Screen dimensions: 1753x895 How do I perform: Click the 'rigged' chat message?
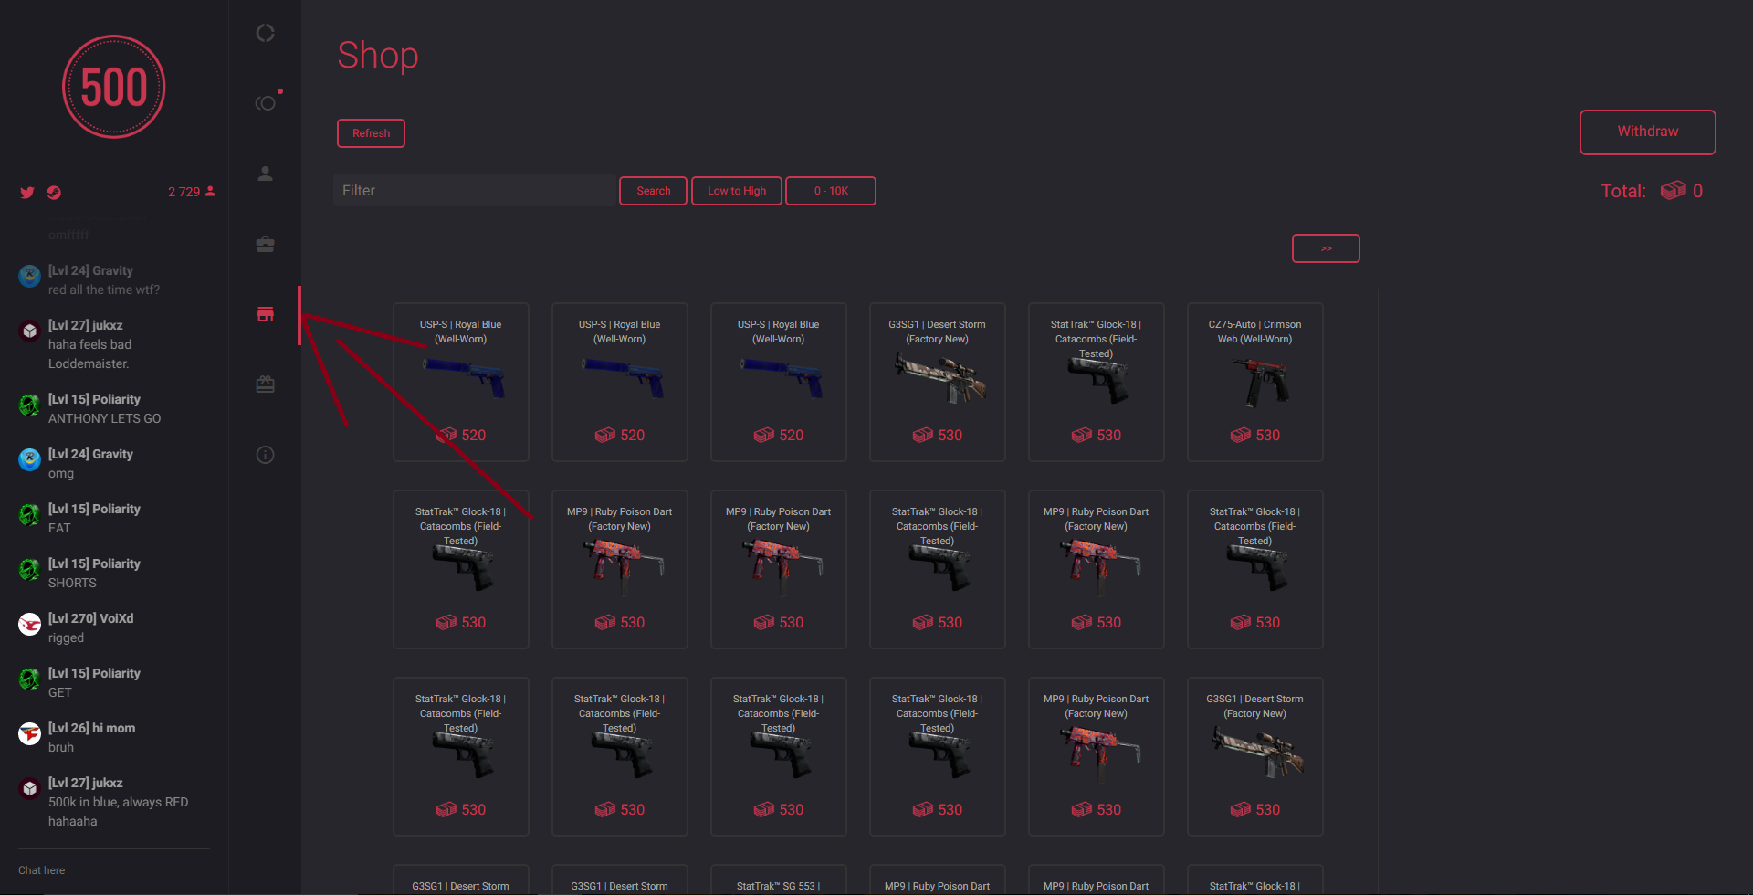tap(66, 637)
